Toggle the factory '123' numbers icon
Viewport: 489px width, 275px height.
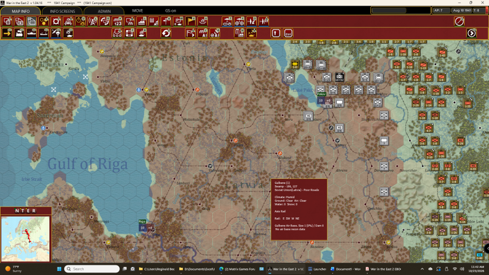(x=117, y=22)
